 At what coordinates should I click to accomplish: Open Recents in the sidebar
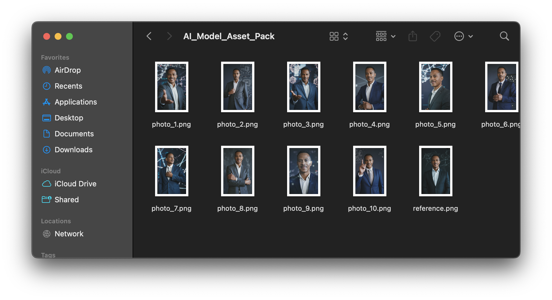coord(68,86)
